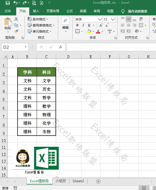Switch to the Formulas (公式) tab
The width and height of the screenshot is (156, 190).
(70, 11)
